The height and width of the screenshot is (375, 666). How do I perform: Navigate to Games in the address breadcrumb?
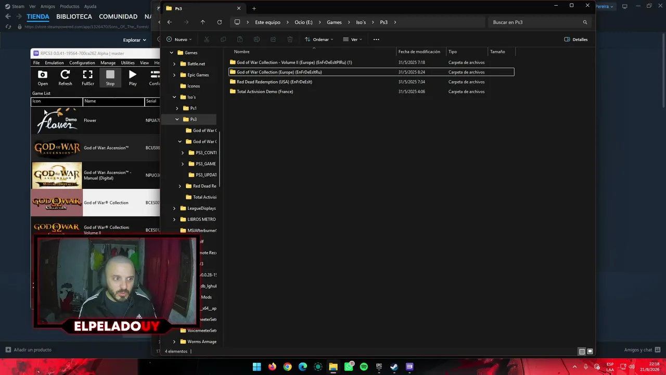334,22
